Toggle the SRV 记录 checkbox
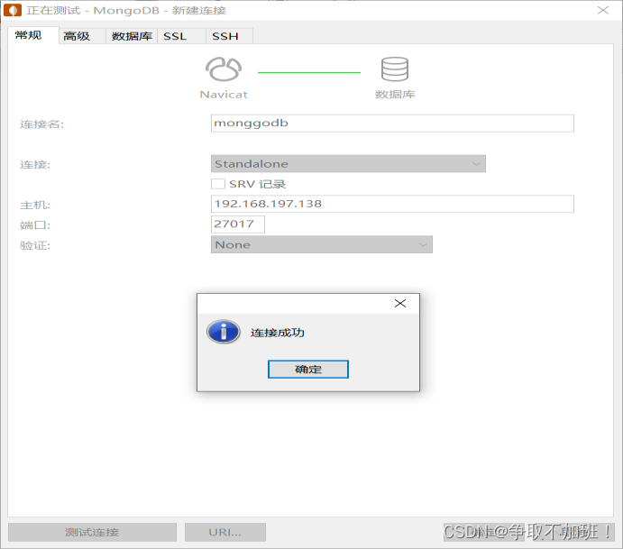The width and height of the screenshot is (623, 549). [218, 184]
